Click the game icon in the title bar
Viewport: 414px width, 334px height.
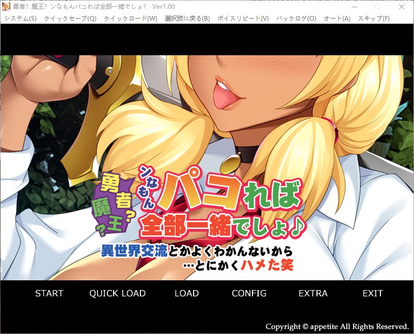click(6, 7)
